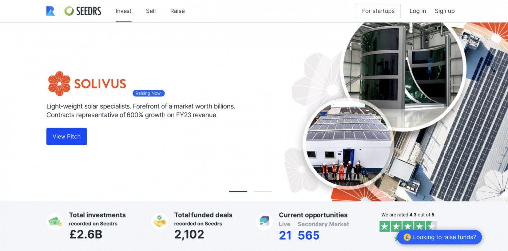The height and width of the screenshot is (251, 508).
Task: Open the Invest tab
Action: [x=124, y=11]
